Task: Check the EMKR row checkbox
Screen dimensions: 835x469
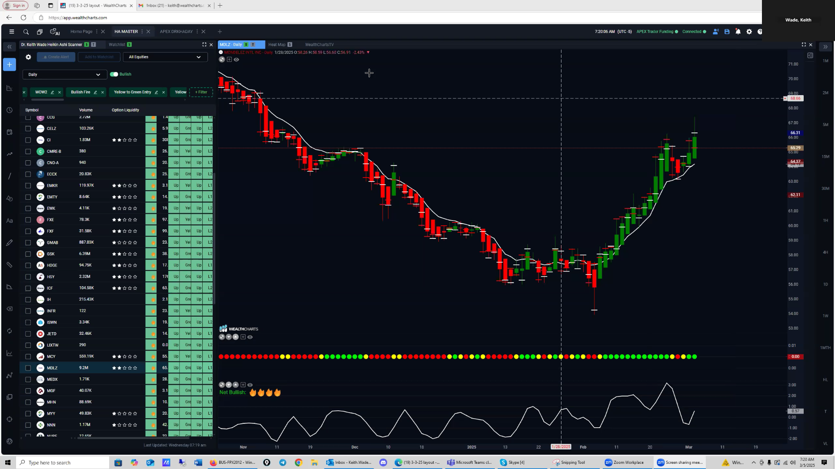Action: [28, 185]
